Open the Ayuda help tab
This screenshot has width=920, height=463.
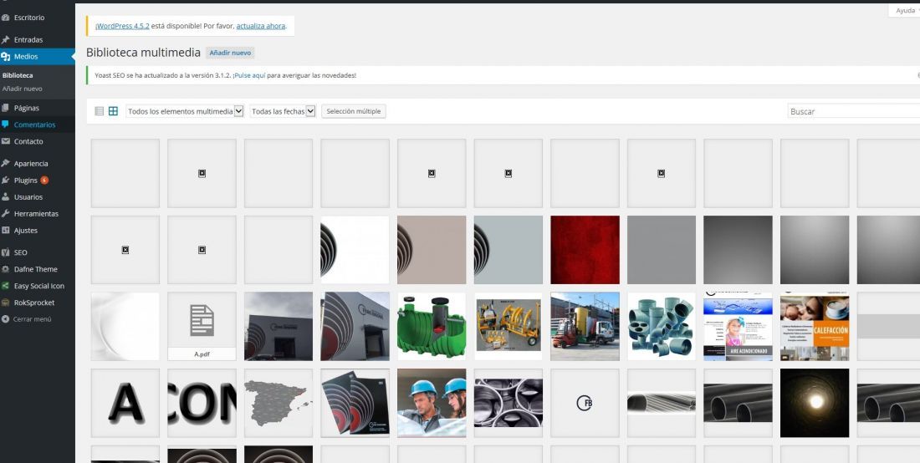905,11
